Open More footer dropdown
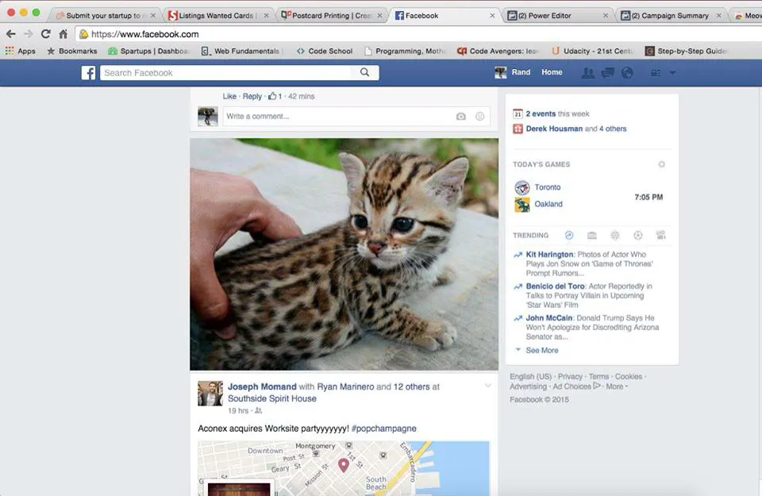 pyautogui.click(x=617, y=386)
